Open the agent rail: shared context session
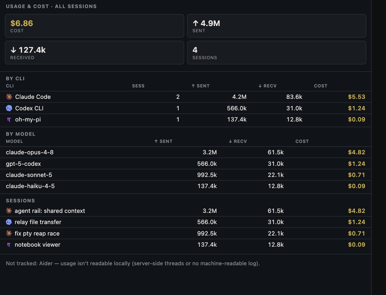Viewport: 386px width, 295px height. click(186, 211)
